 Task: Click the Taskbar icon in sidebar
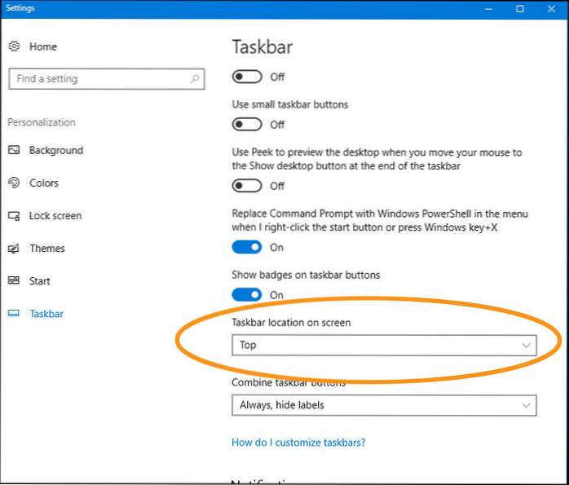pyautogui.click(x=14, y=314)
